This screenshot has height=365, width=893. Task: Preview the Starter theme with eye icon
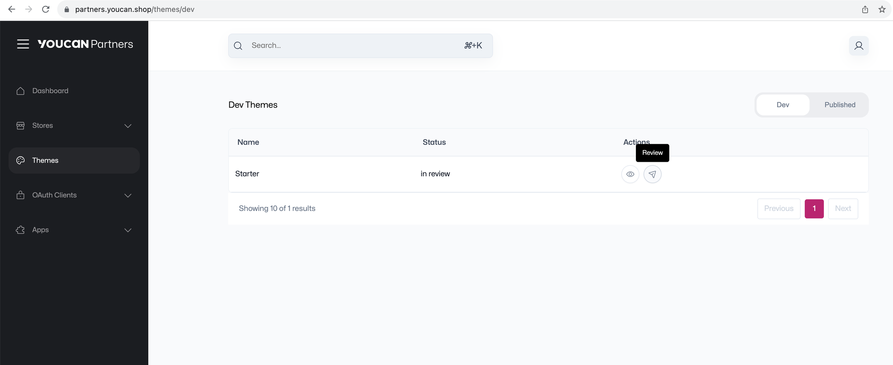tap(630, 174)
